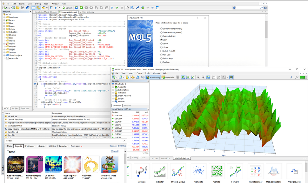Save the file using the floppy disk icon
Image resolution: width=308 pixels, height=183 pixels.
click(23, 8)
